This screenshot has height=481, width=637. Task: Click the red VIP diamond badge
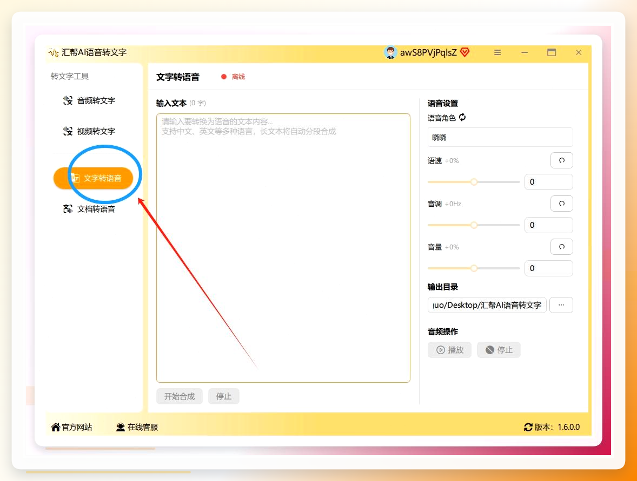465,52
